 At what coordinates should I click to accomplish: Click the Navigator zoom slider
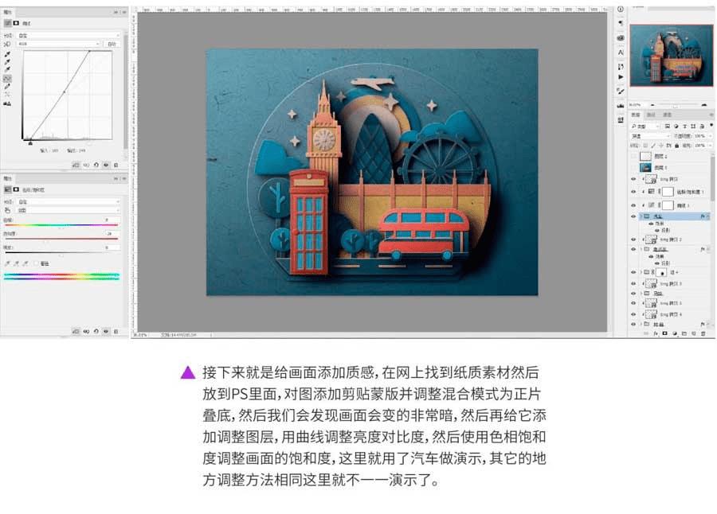(x=675, y=105)
